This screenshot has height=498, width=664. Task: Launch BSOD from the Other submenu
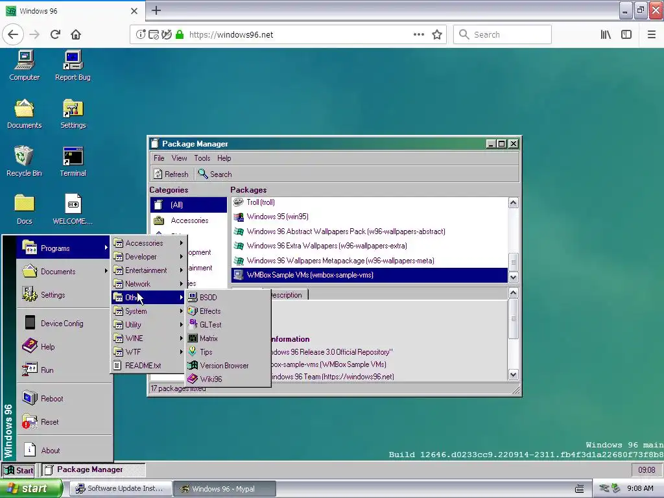[228, 297]
